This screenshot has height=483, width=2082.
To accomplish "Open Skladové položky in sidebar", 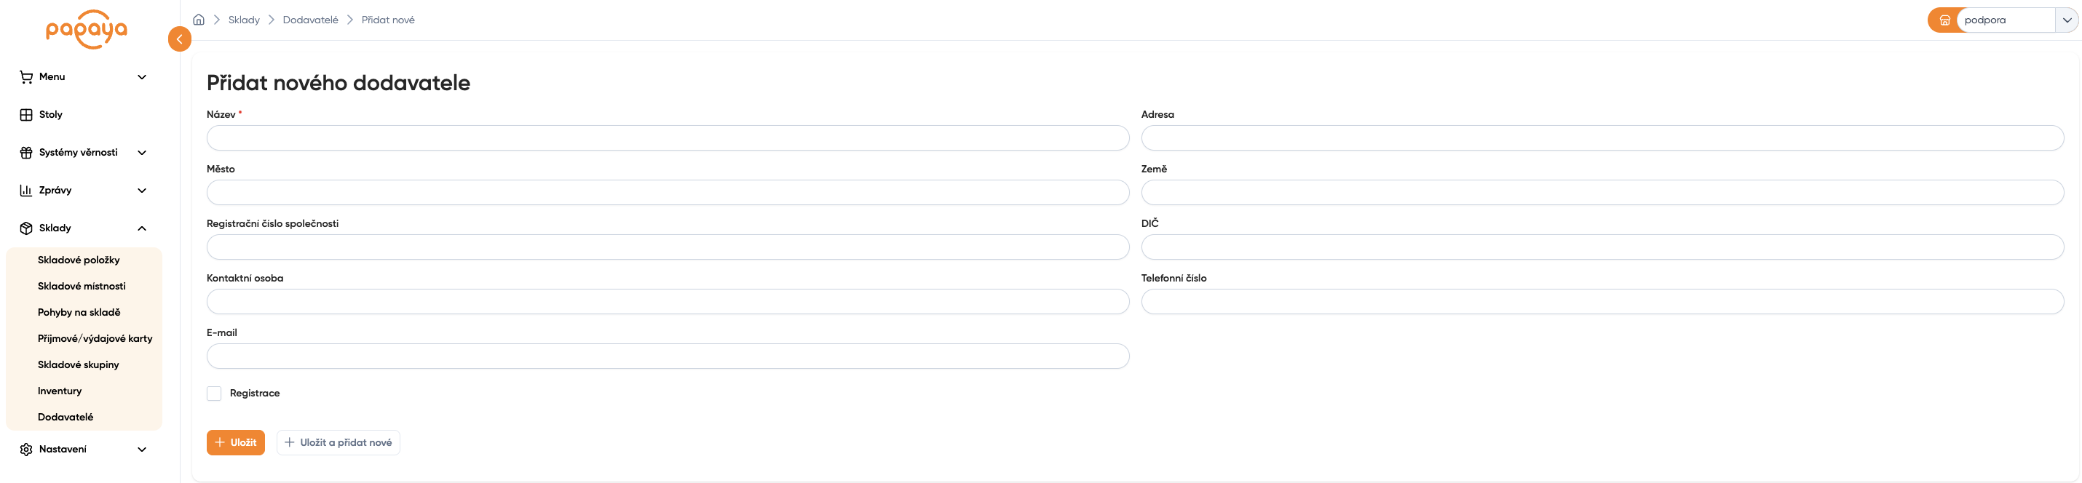I will coord(79,260).
